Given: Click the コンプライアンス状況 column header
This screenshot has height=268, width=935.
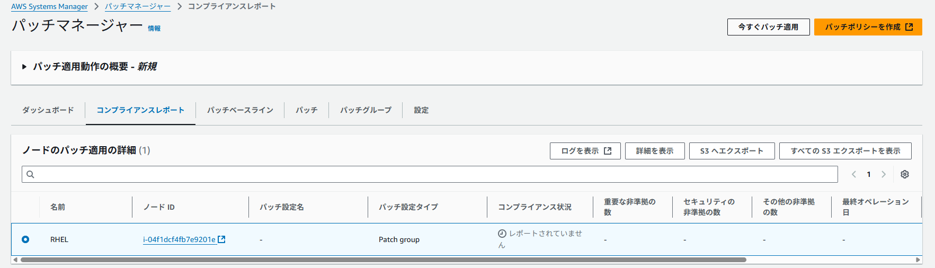Looking at the screenshot, I should point(535,207).
